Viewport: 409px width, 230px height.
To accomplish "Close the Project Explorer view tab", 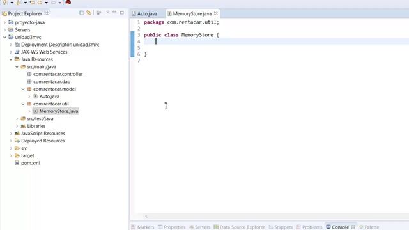I will click(x=46, y=13).
